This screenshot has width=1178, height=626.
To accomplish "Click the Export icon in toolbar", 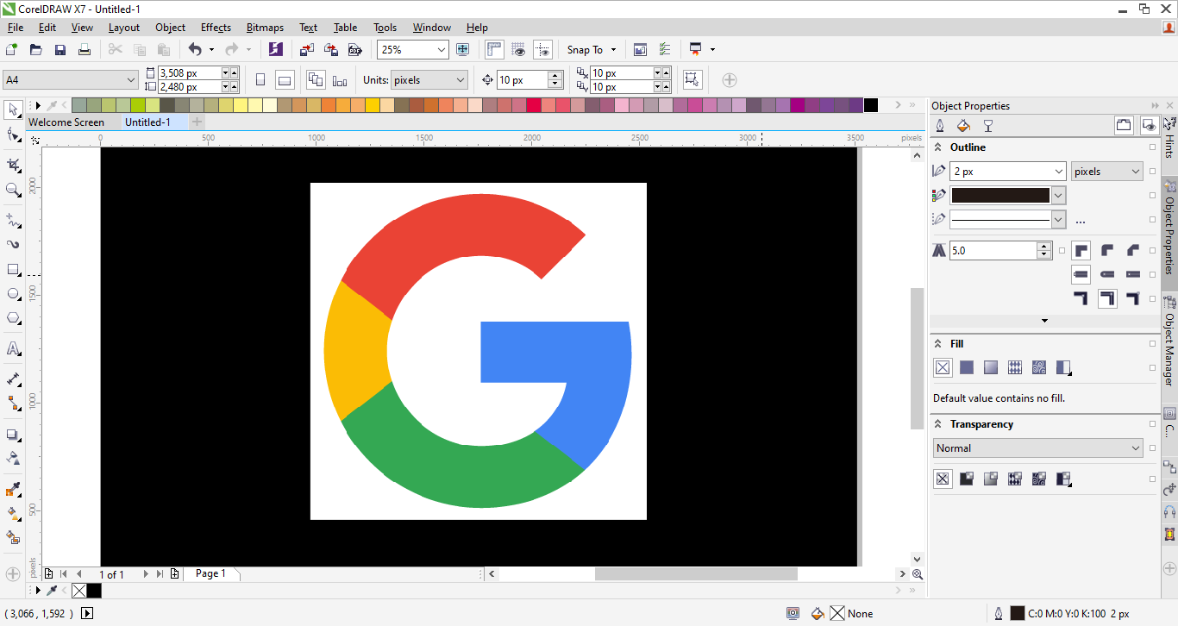I will click(x=331, y=50).
